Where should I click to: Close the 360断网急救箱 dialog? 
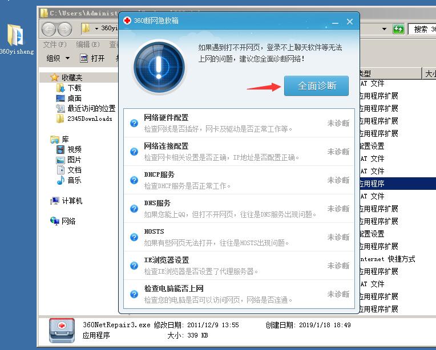coord(350,22)
